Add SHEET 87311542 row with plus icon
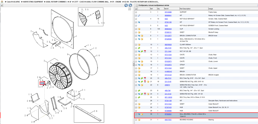258x124 pixels. (x=136, y=104)
